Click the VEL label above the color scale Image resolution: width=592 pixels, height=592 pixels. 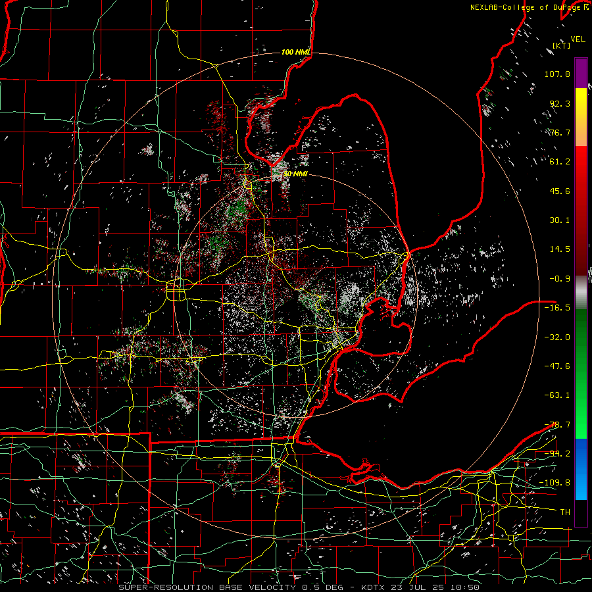click(578, 39)
